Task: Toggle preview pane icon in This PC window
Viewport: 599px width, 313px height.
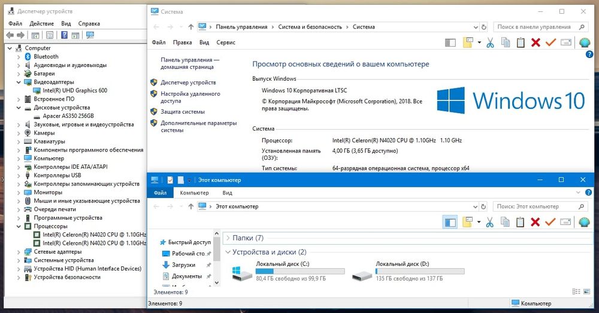Action: 450,222
